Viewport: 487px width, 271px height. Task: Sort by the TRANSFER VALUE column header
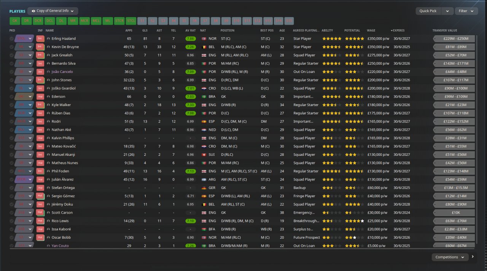[x=445, y=30]
